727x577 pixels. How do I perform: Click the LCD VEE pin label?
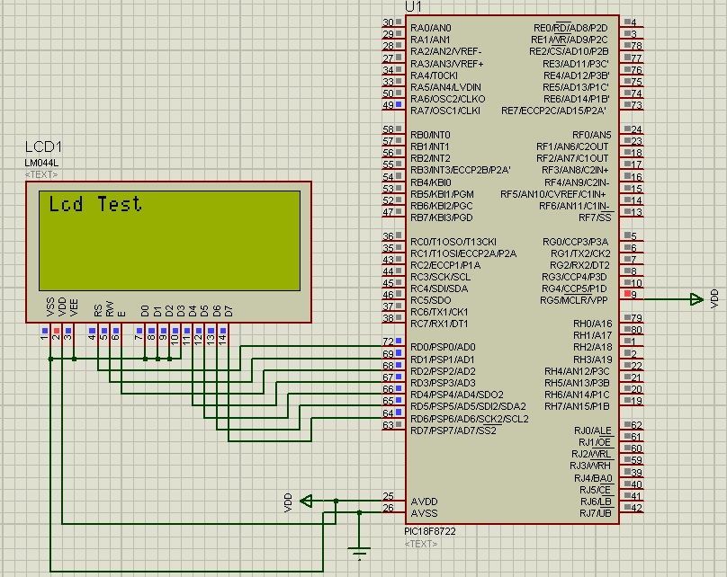(74, 308)
